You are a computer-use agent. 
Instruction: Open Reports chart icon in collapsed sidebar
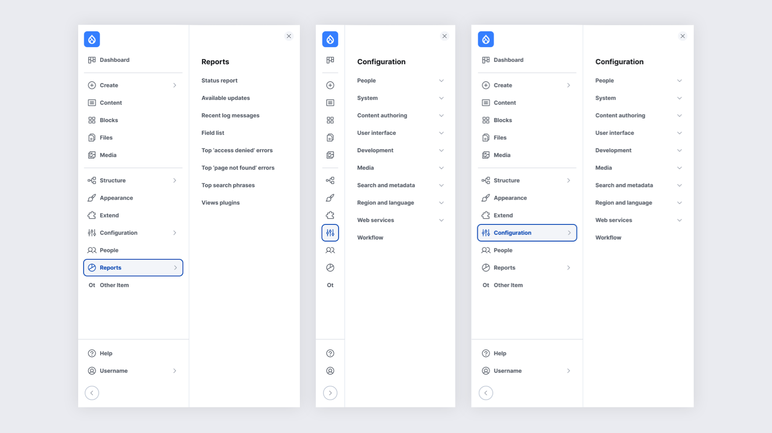pos(330,267)
